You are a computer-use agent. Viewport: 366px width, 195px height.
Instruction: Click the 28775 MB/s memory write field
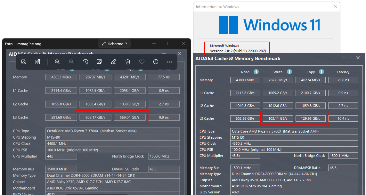[278, 80]
